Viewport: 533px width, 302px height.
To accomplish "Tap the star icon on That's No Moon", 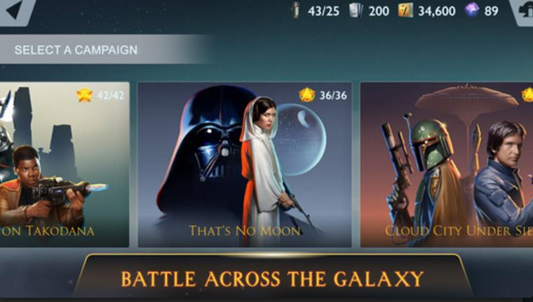I will (x=307, y=95).
